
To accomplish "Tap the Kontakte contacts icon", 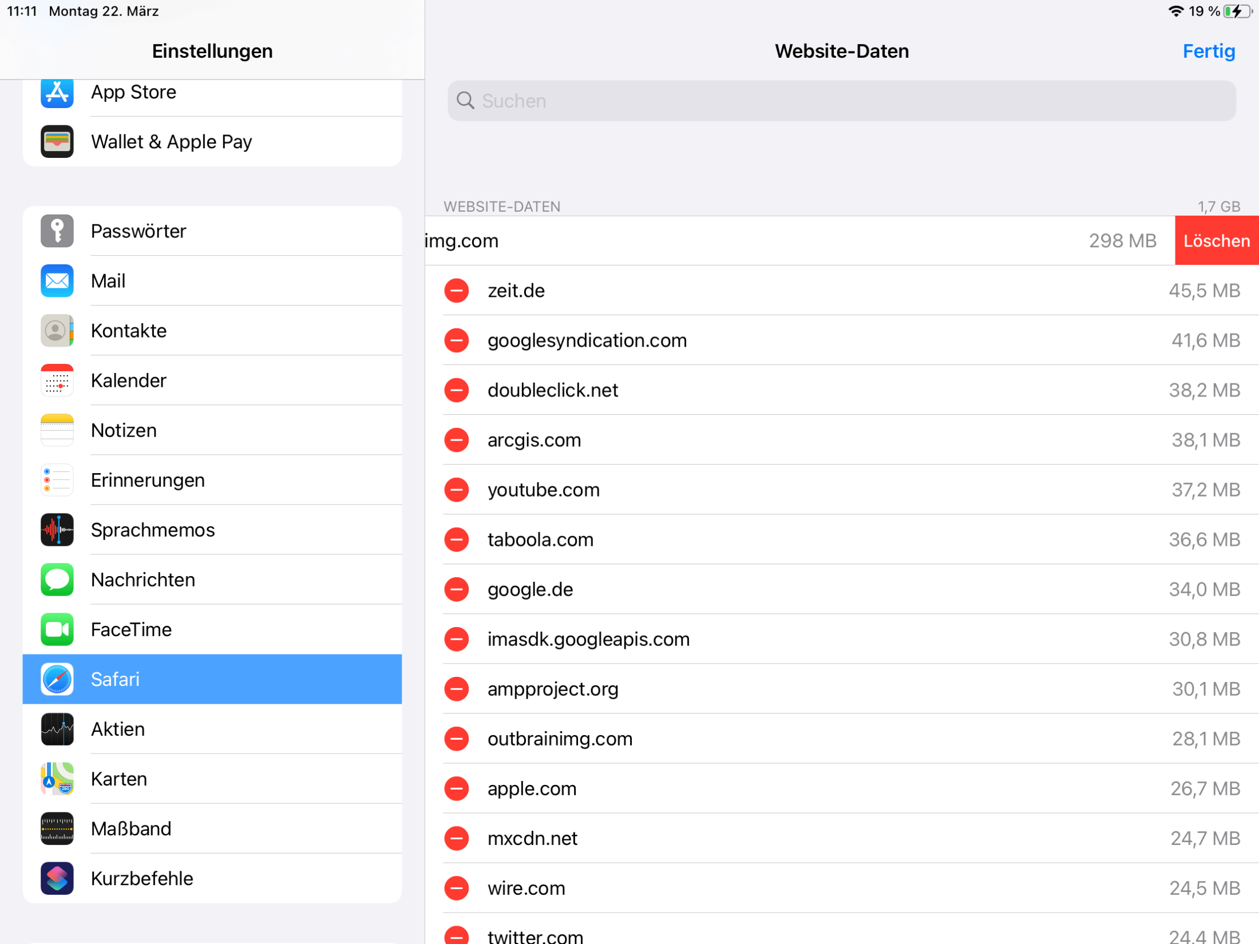I will [x=56, y=330].
